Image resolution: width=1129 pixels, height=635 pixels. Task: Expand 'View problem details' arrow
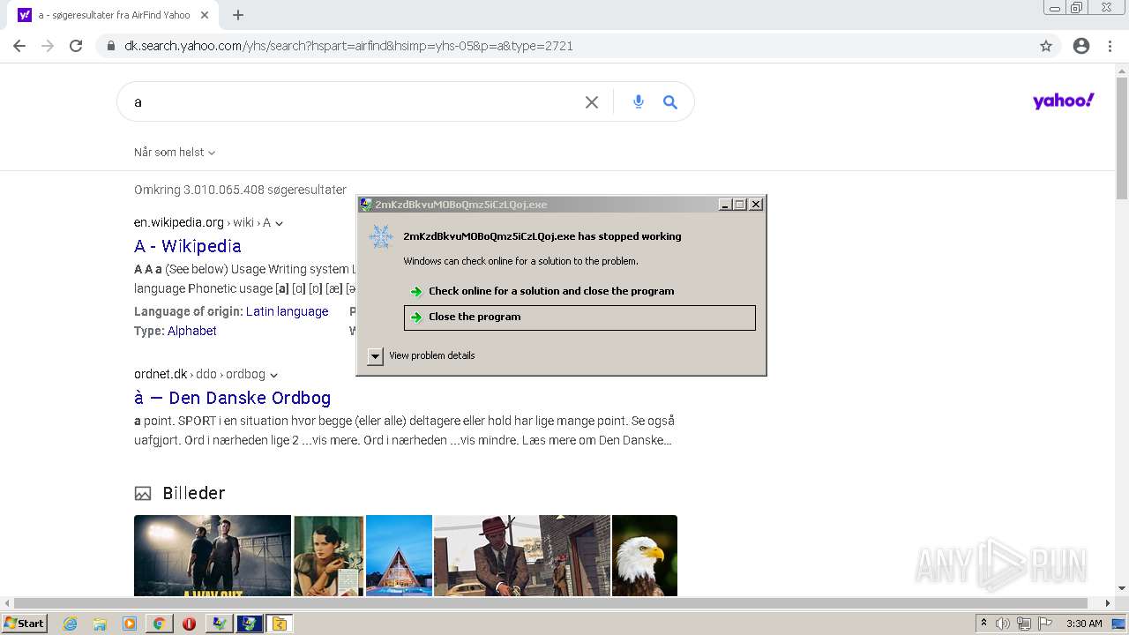click(x=376, y=355)
